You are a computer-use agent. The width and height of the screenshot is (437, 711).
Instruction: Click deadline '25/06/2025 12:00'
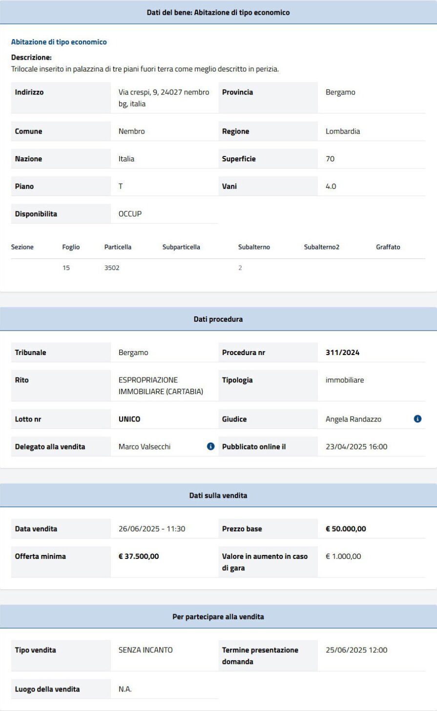coord(356,650)
